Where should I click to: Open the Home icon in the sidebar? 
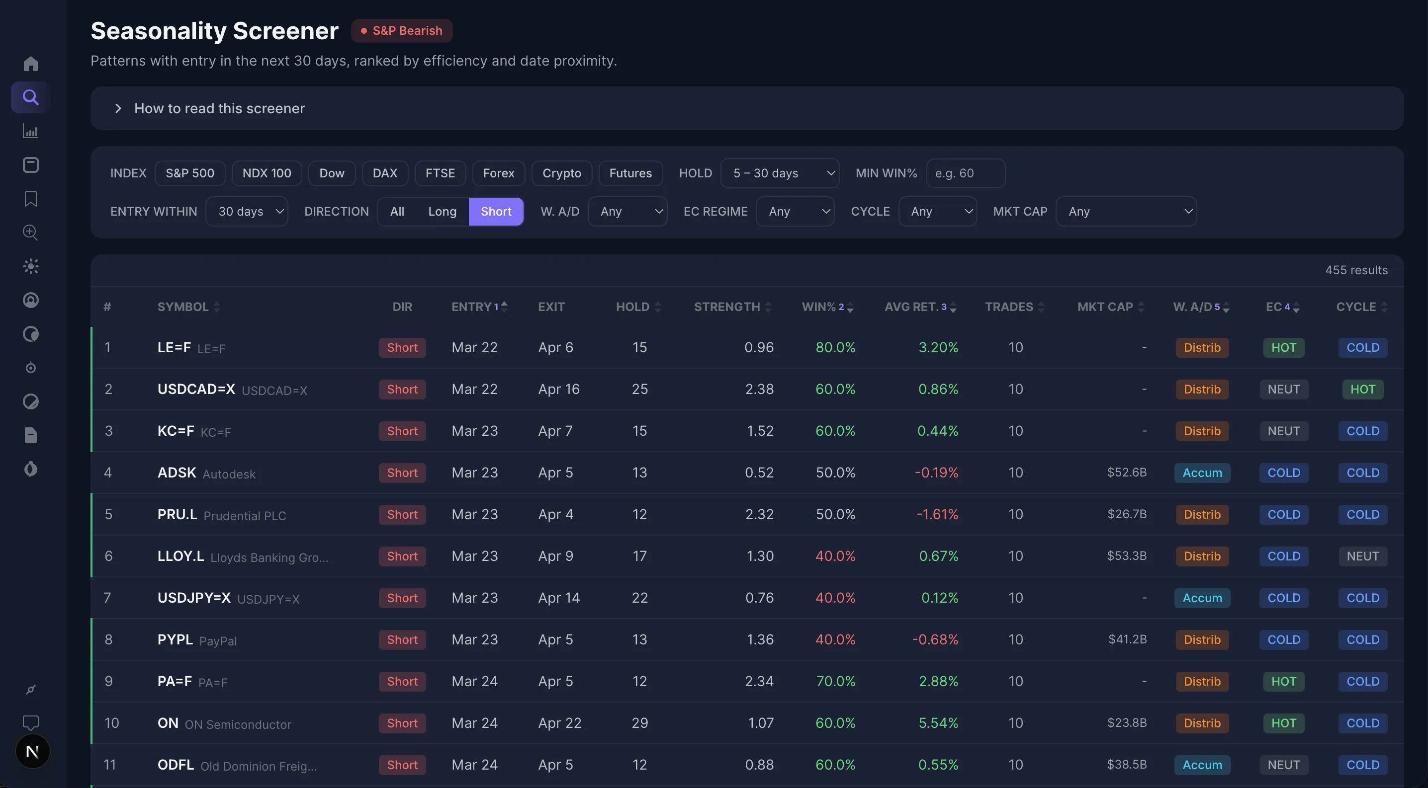[30, 64]
